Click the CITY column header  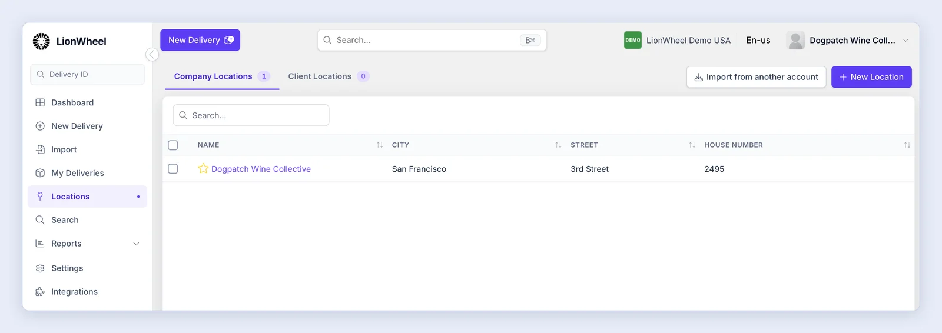(x=400, y=145)
